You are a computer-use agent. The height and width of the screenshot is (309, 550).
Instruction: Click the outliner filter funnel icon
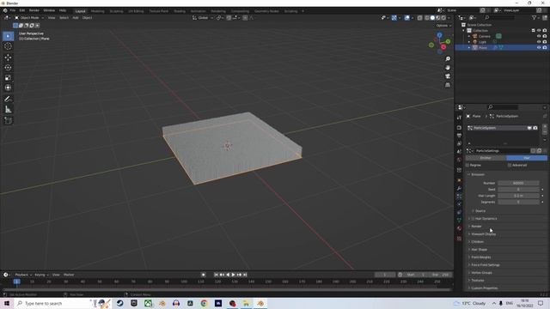pyautogui.click(x=534, y=17)
